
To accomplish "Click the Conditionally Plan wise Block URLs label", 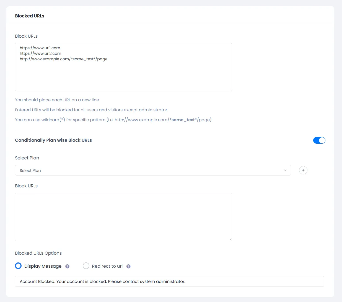I will pyautogui.click(x=53, y=140).
